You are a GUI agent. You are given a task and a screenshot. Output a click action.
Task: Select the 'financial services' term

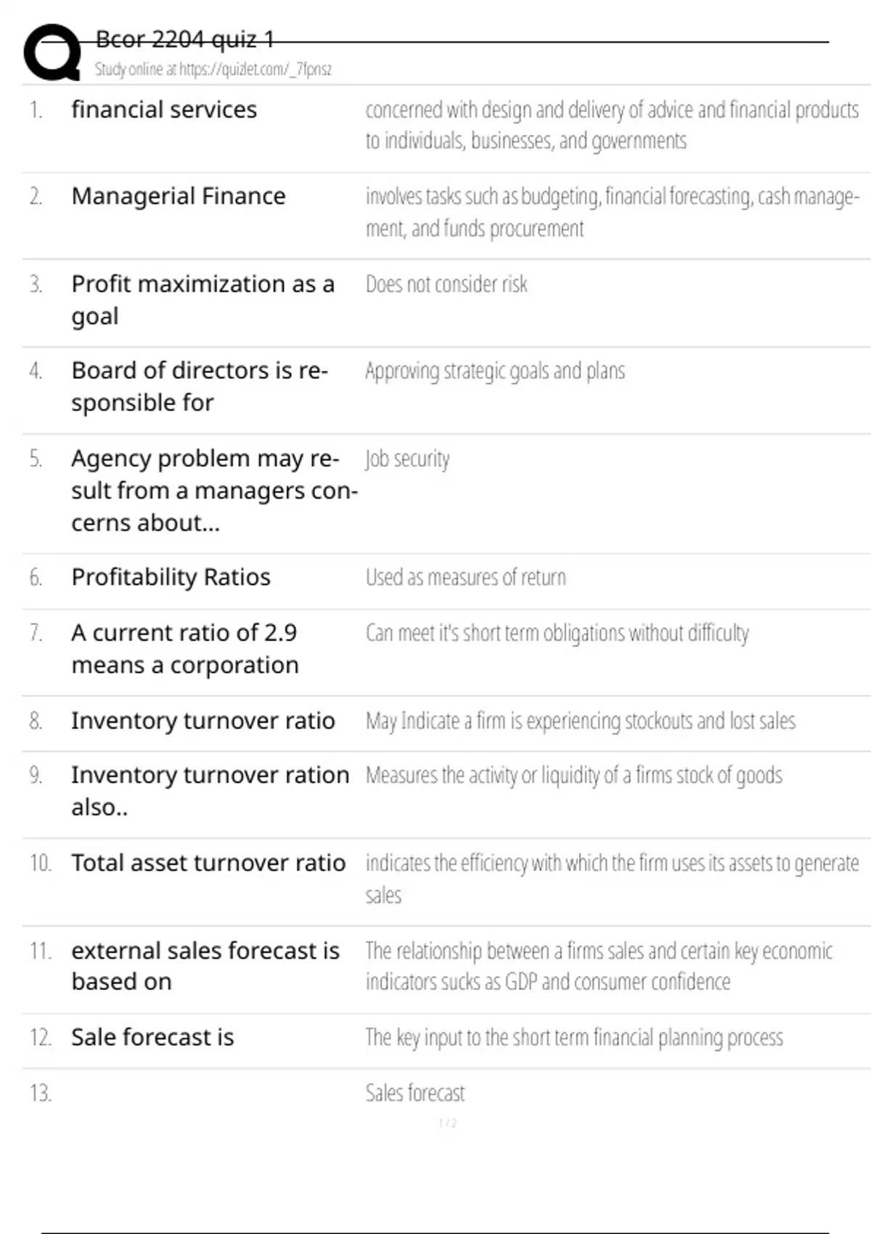tap(164, 110)
